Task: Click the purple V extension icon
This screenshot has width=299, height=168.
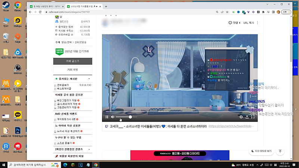Action: pyautogui.click(x=248, y=12)
